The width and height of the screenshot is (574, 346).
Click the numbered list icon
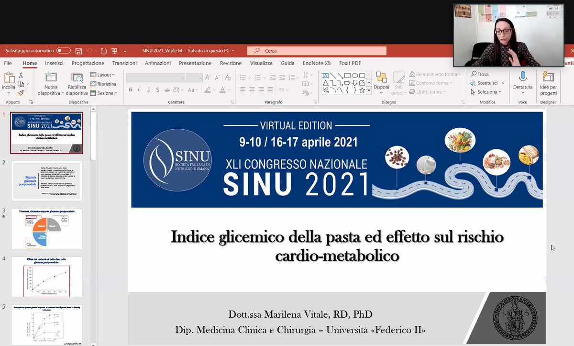tap(257, 78)
